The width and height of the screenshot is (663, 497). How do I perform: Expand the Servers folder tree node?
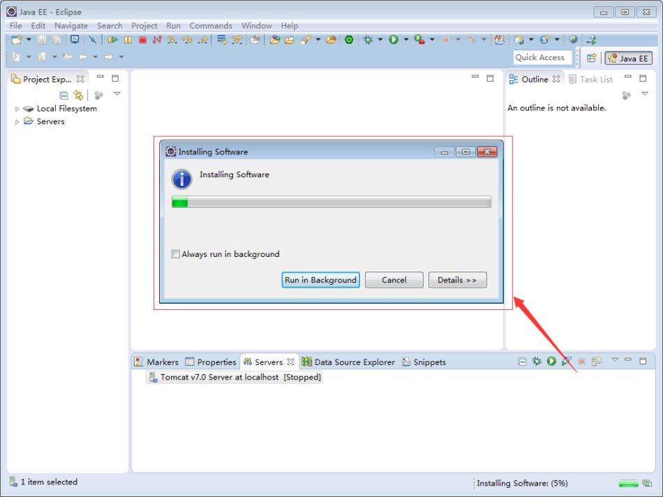17,122
